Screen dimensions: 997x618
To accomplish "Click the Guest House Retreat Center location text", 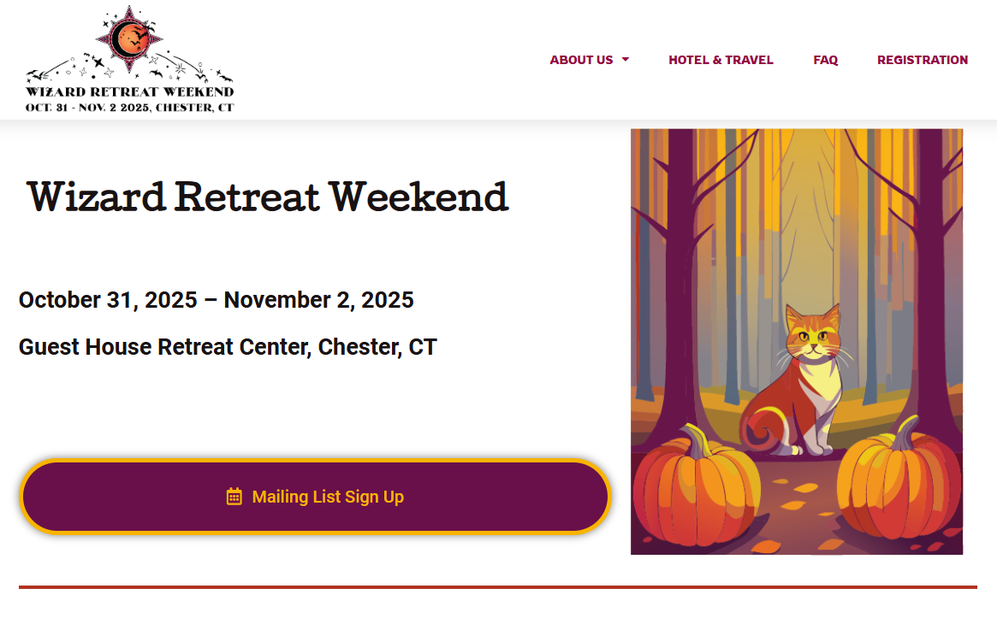I will tap(228, 347).
